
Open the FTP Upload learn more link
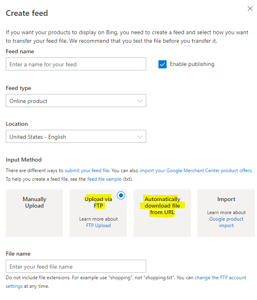tap(98, 226)
